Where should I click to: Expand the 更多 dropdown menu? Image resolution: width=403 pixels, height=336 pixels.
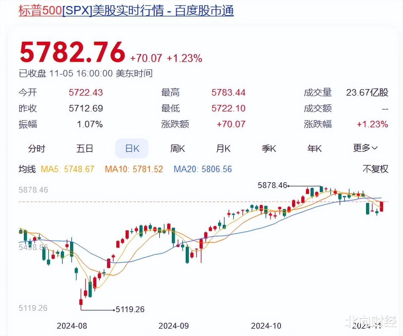[365, 148]
